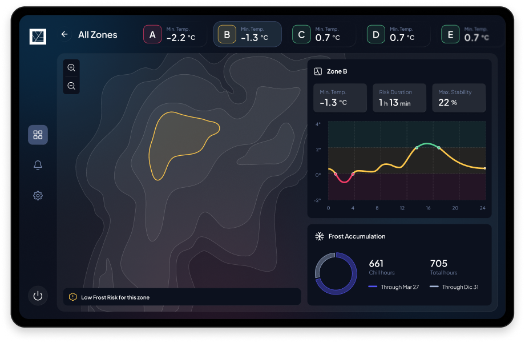The image size is (525, 343).
Task: Click the app logo icon
Action: (38, 37)
